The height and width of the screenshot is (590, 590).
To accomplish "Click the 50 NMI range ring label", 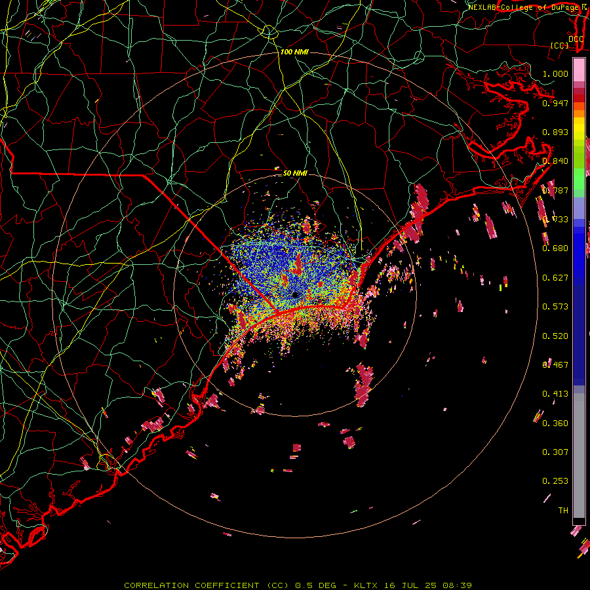I will point(295,173).
